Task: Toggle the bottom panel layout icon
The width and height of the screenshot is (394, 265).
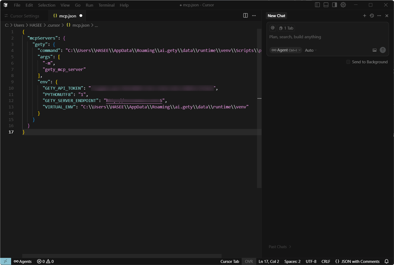Action: [x=326, y=5]
